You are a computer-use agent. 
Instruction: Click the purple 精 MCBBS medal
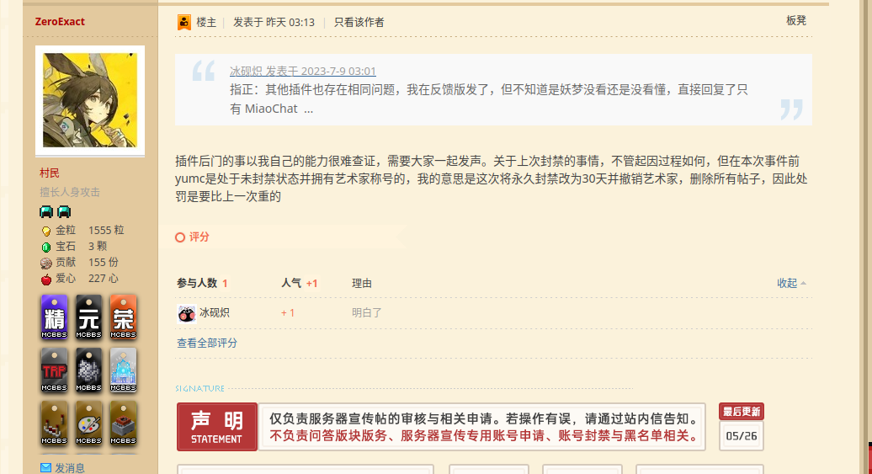54,318
